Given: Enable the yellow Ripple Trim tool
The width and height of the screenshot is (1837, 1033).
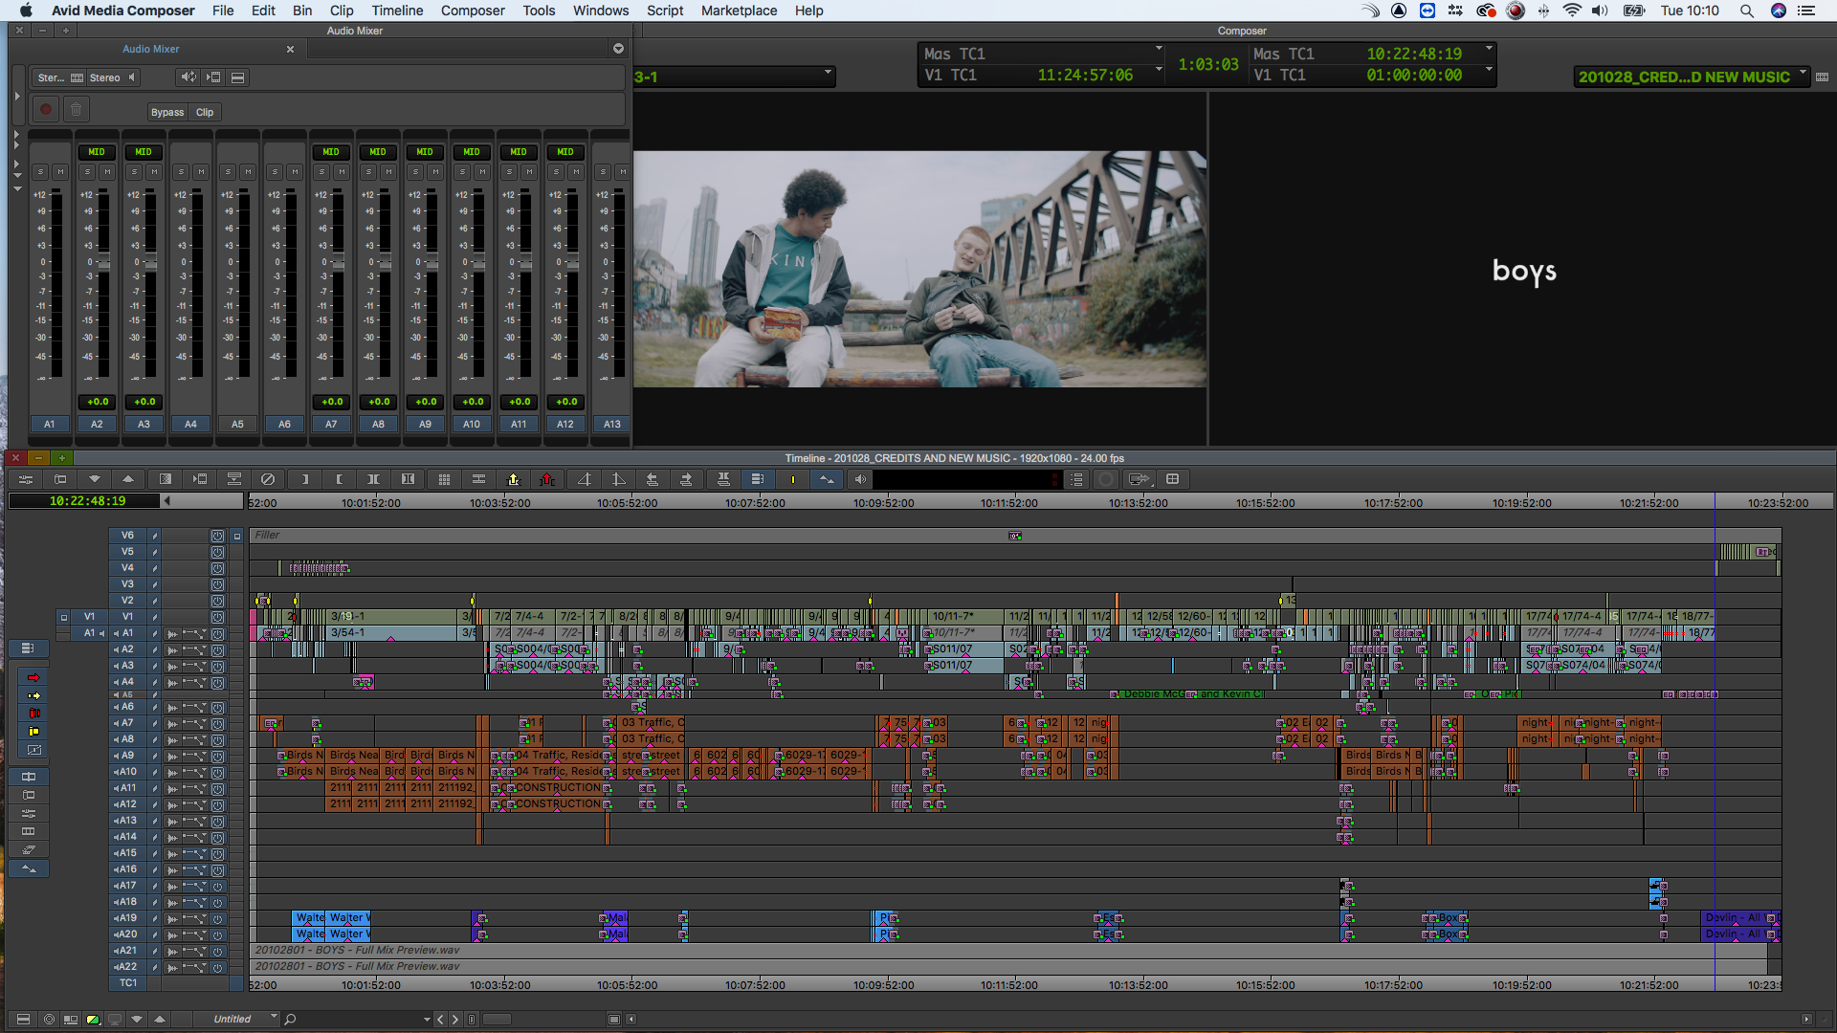Looking at the screenshot, I should 34,732.
